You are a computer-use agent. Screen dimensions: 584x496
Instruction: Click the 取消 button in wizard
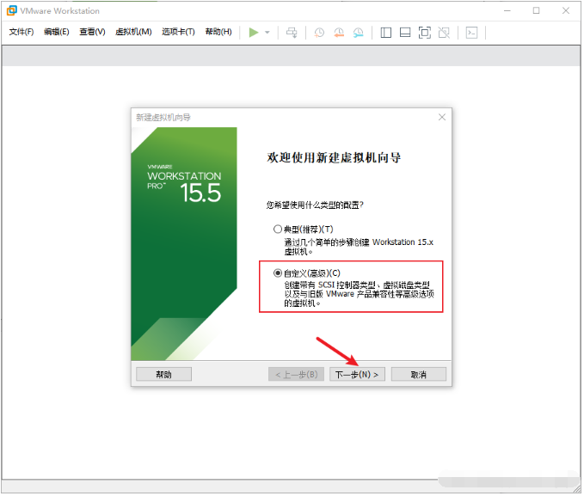(419, 375)
